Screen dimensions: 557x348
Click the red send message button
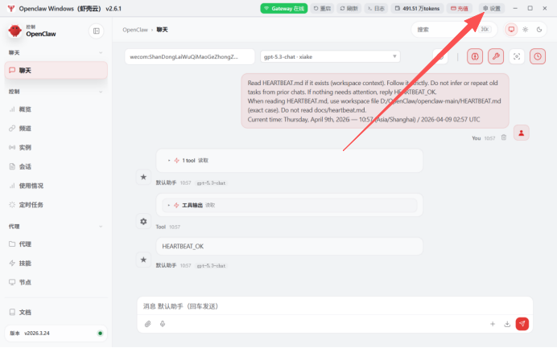522,324
